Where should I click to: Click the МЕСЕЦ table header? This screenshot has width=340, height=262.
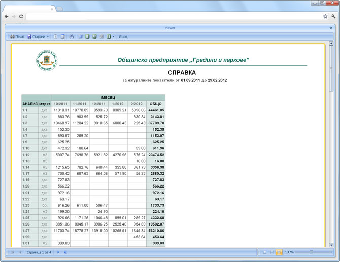108,98
